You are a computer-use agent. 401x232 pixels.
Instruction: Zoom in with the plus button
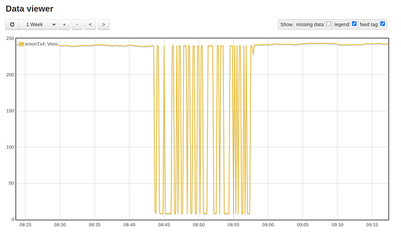64,24
